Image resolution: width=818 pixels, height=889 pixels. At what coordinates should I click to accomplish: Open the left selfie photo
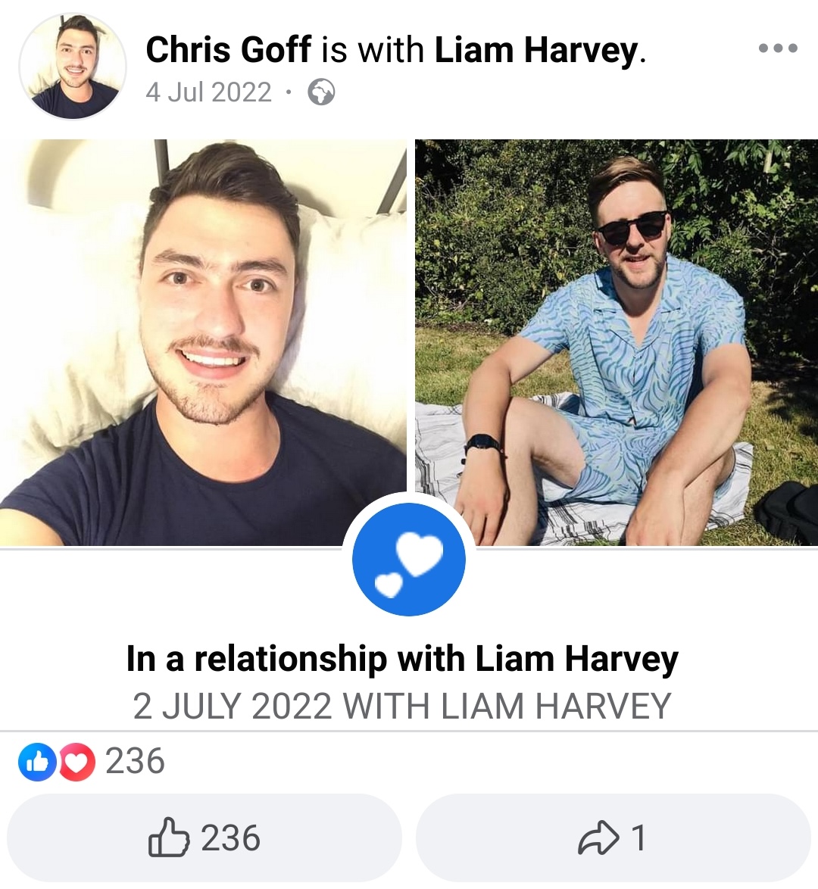203,342
